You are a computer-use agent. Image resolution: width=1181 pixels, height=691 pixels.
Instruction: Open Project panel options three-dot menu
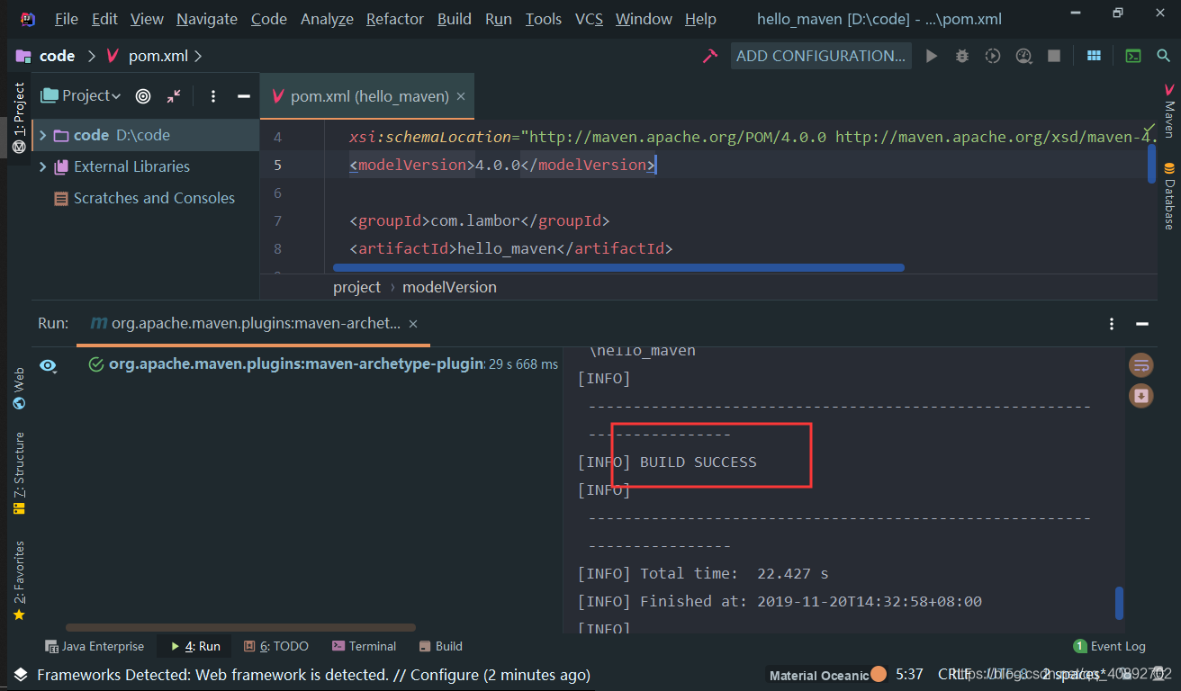[x=213, y=95]
